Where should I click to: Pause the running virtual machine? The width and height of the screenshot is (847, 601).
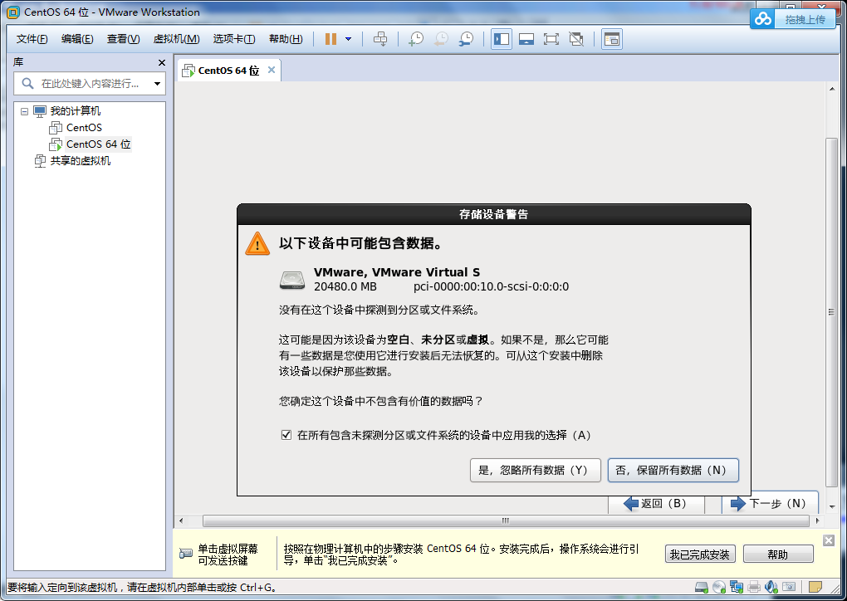[x=330, y=38]
